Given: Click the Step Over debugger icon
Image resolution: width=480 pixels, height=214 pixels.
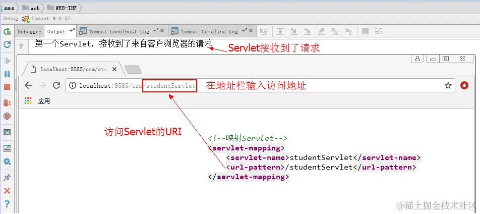Looking at the screenshot, I should click(280, 31).
